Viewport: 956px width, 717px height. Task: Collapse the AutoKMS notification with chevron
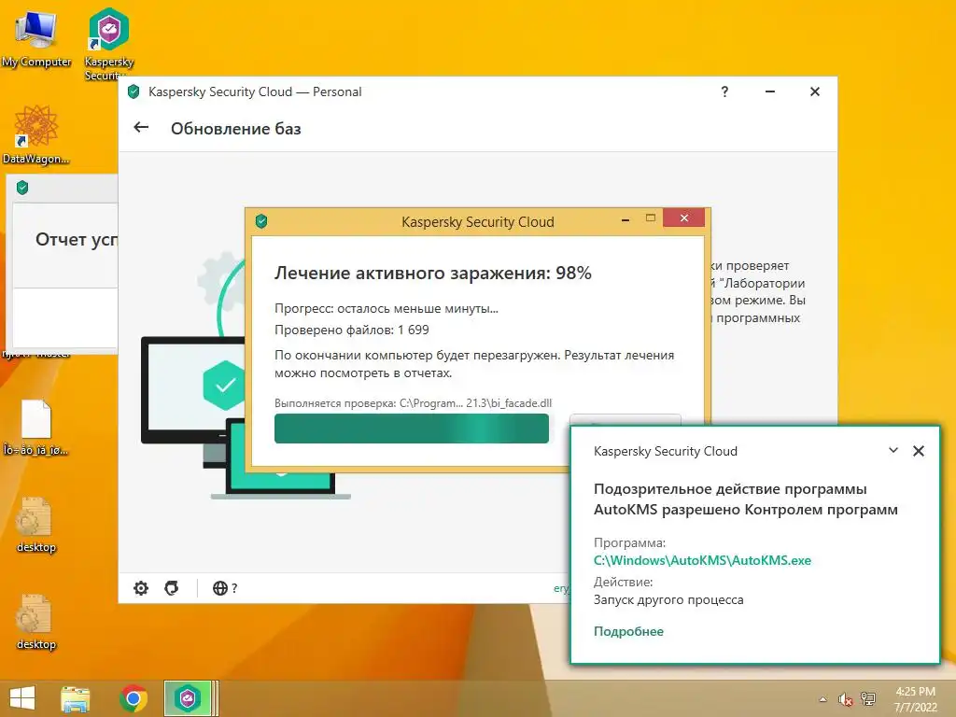(893, 450)
